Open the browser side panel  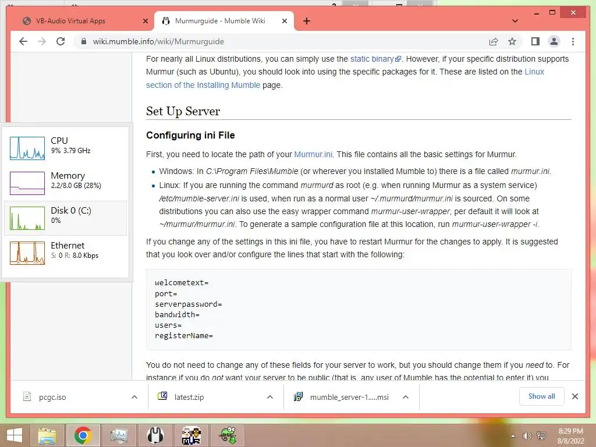click(x=535, y=41)
